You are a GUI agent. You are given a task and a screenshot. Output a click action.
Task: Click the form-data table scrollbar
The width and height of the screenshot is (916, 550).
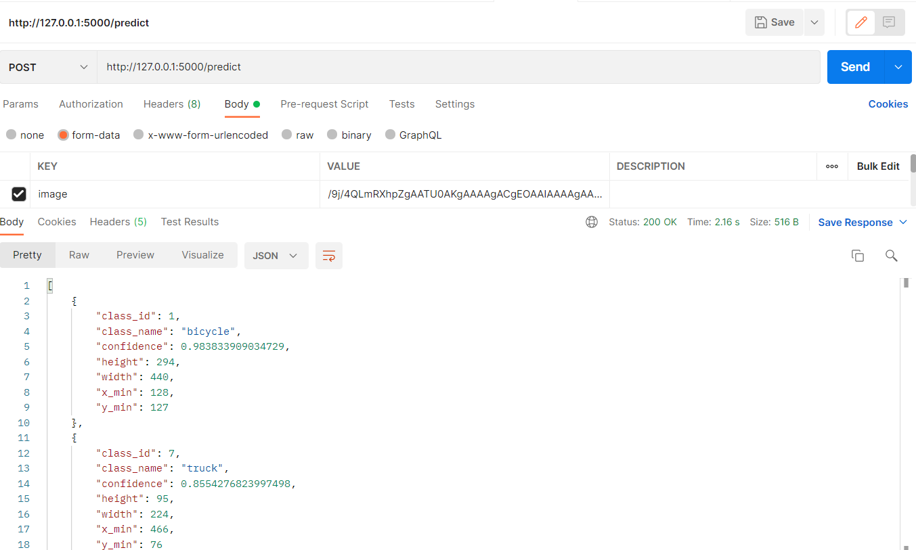[x=913, y=163]
